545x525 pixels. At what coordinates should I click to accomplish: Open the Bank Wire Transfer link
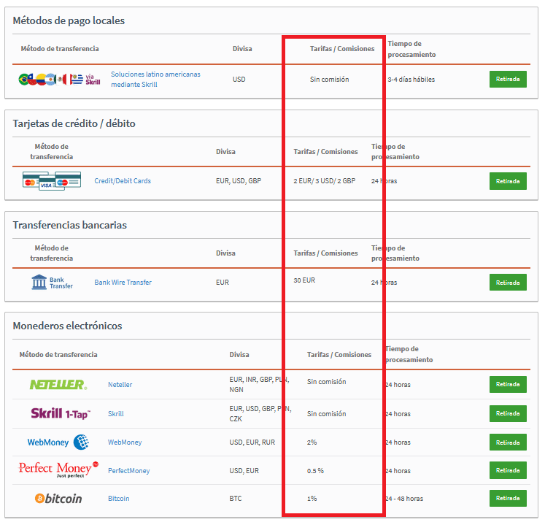(x=123, y=282)
